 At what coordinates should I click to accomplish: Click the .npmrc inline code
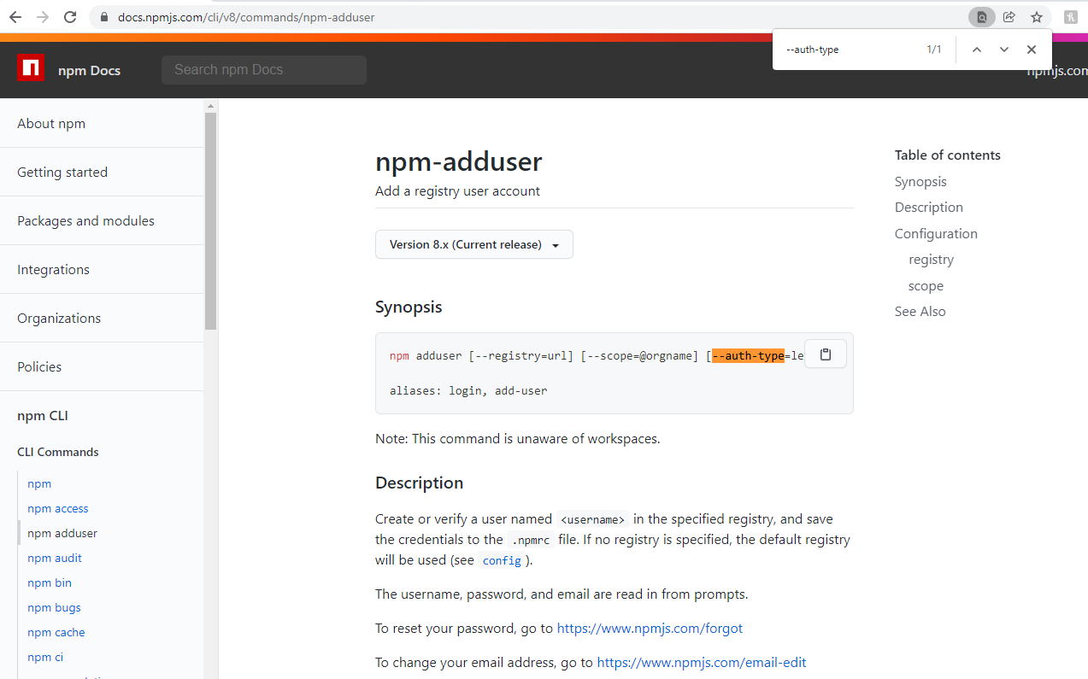tap(531, 540)
